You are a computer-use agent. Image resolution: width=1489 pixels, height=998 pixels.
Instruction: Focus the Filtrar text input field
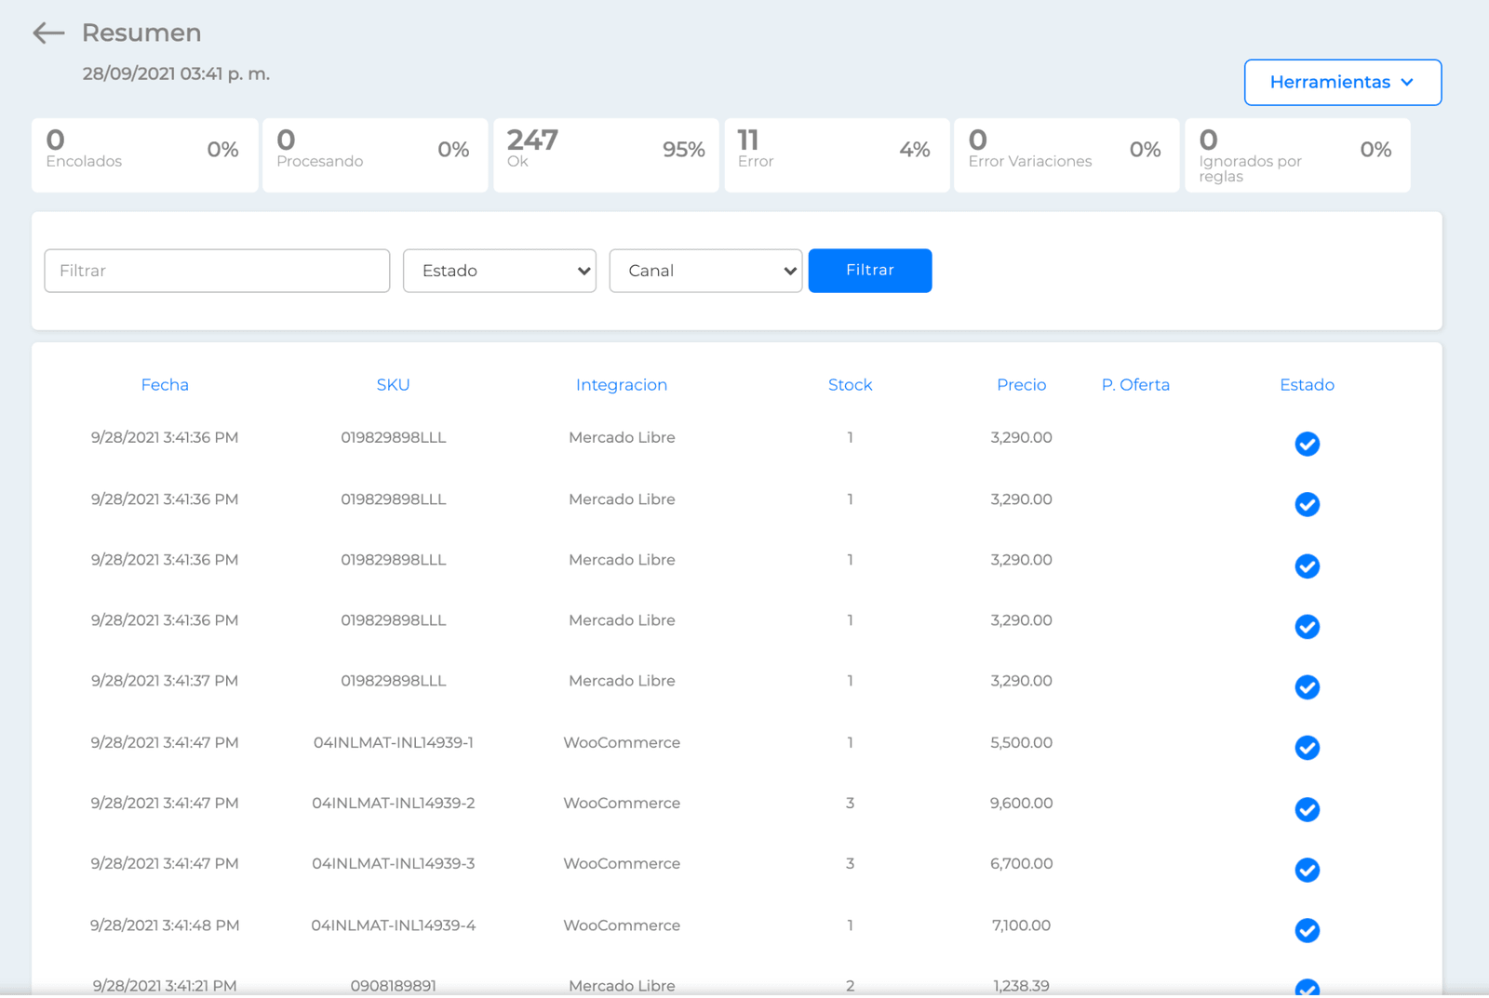217,271
